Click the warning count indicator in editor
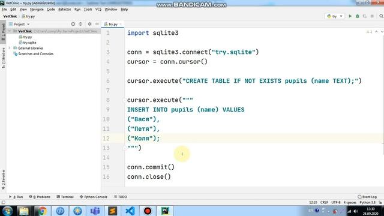 pos(369,32)
